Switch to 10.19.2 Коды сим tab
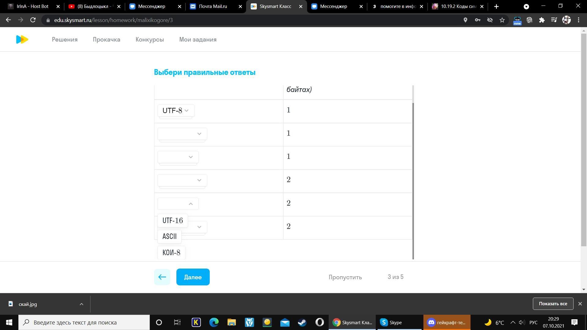This screenshot has height=330, width=587. pos(458,6)
